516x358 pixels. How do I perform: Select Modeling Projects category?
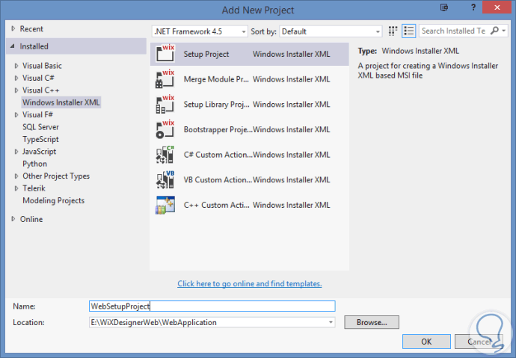(x=53, y=200)
